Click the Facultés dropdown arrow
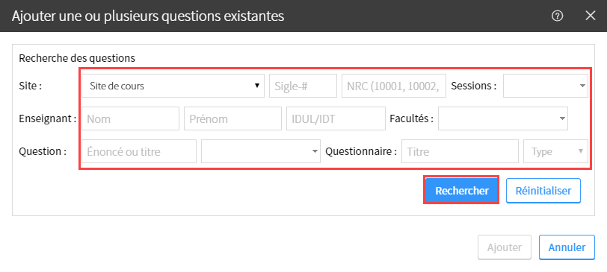The width and height of the screenshot is (607, 272). (x=562, y=118)
